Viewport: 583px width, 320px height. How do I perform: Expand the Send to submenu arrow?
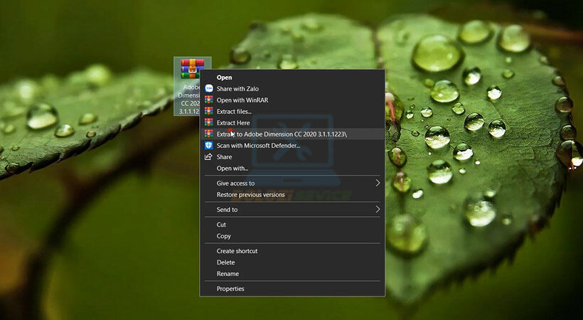(x=378, y=210)
